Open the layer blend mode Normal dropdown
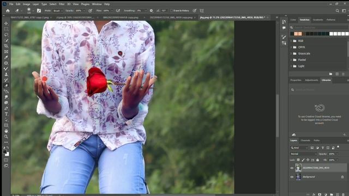 (303, 154)
